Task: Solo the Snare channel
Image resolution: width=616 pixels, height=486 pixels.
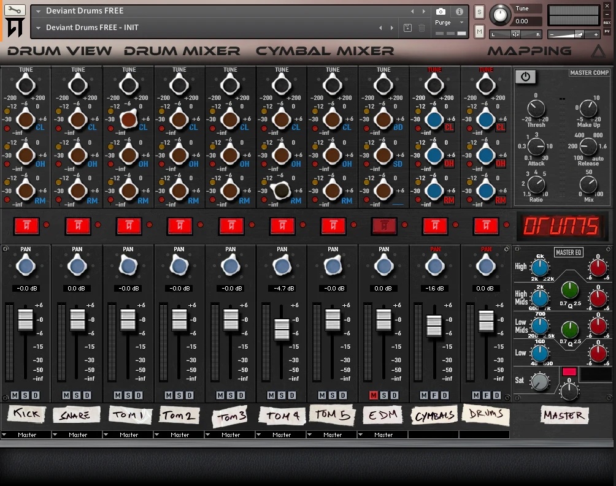Action: pos(76,395)
